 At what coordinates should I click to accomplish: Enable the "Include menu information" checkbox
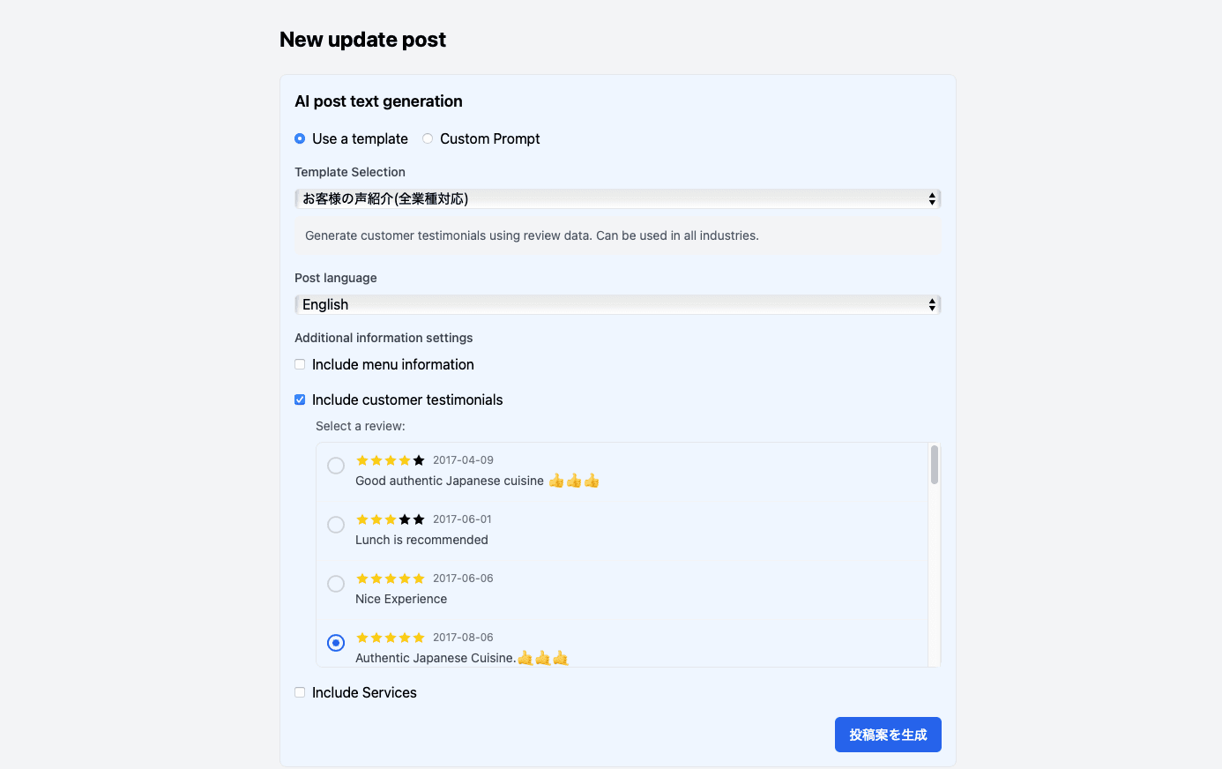click(300, 363)
